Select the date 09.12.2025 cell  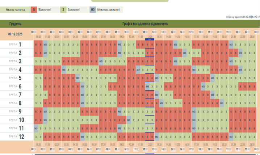[x=16, y=34]
